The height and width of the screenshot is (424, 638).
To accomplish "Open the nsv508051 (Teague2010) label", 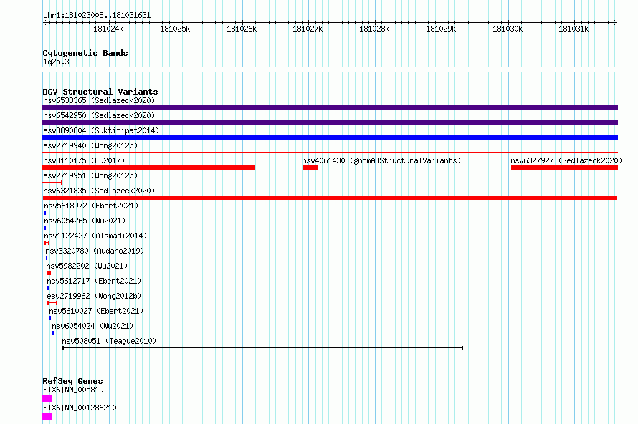I will (109, 341).
